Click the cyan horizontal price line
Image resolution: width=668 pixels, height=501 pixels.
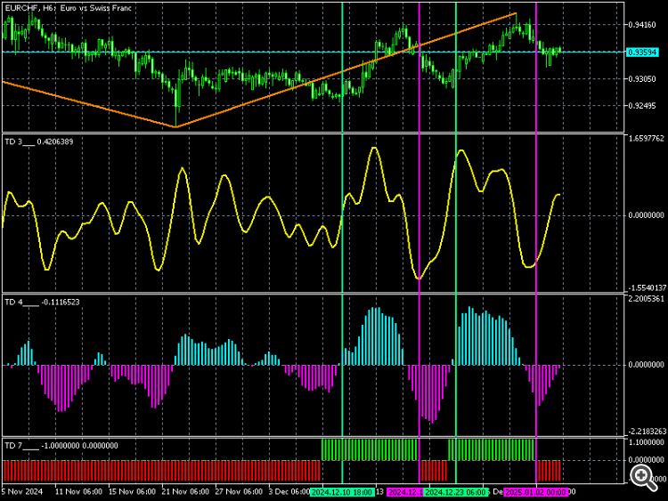point(314,52)
